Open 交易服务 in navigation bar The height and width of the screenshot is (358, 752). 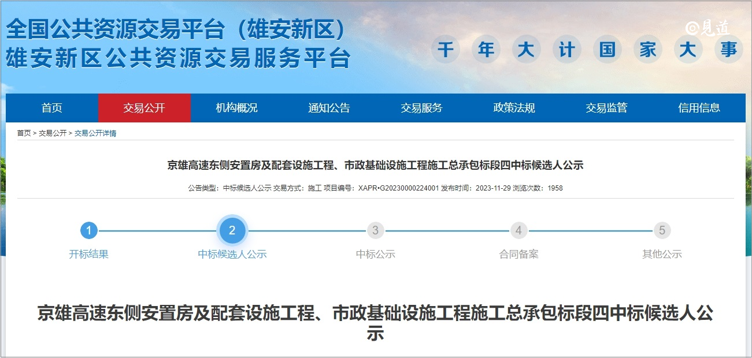point(422,108)
